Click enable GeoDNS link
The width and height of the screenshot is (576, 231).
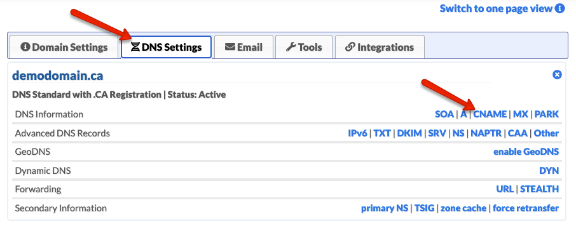526,152
